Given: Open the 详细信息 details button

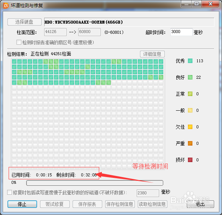Looking at the screenshot, I should [152, 54].
